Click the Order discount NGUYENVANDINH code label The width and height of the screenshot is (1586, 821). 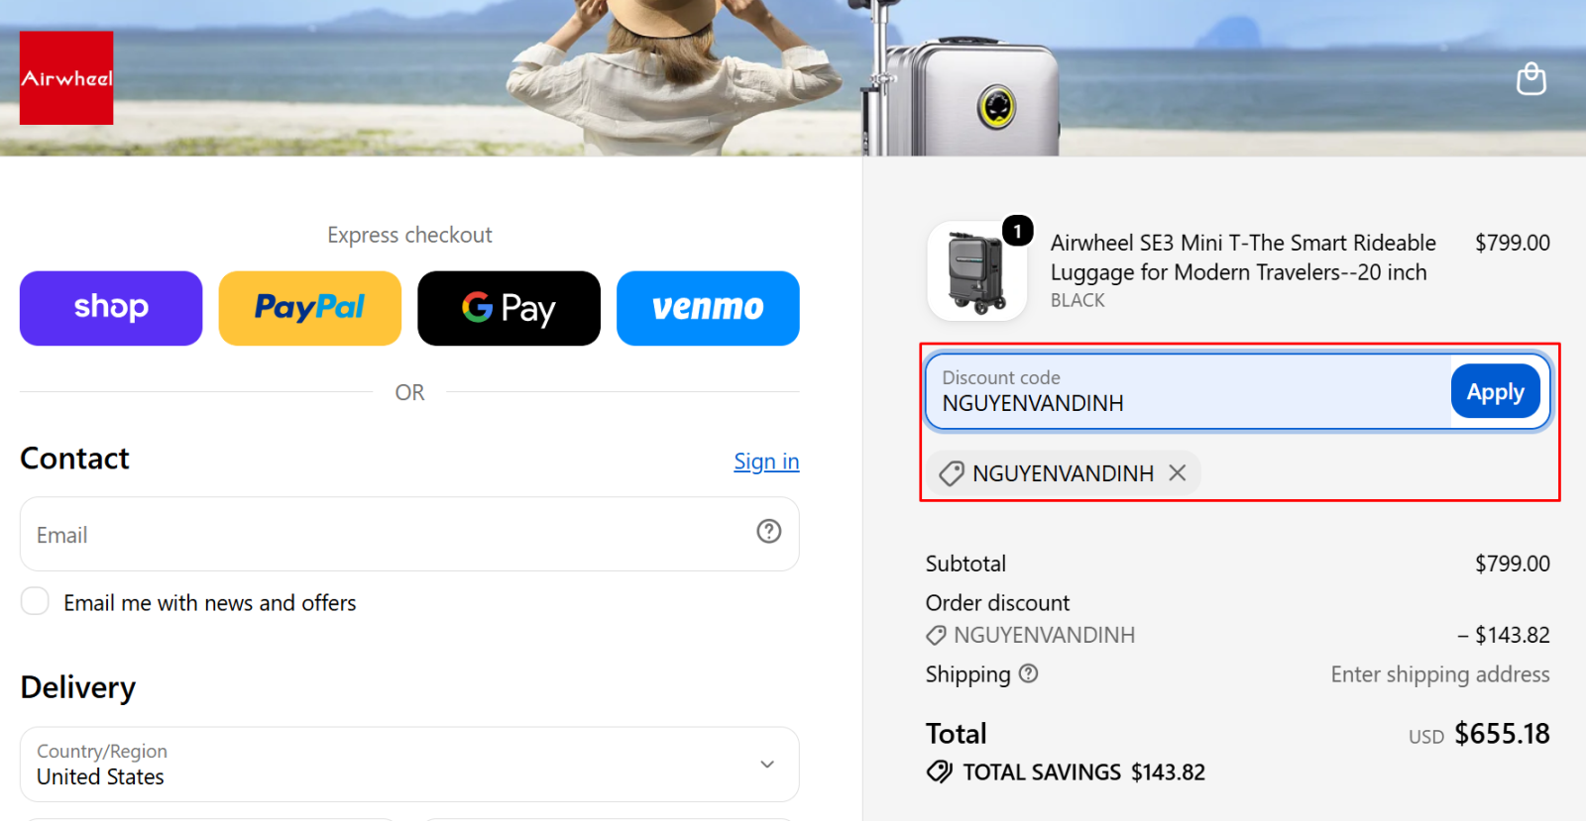click(1031, 635)
